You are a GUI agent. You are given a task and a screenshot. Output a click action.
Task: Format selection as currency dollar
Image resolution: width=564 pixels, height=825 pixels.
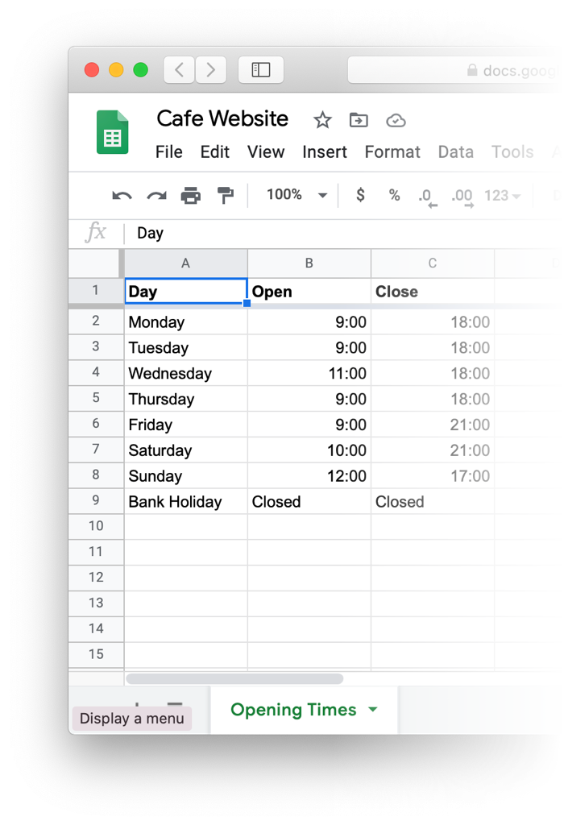[360, 195]
